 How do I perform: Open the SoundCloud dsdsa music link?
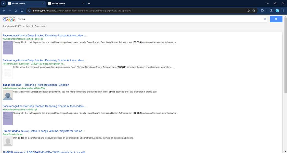pos(43,131)
